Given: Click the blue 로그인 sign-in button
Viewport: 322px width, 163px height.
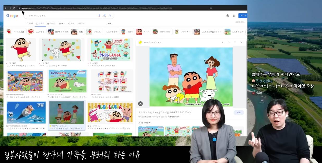Looking at the screenshot, I should tap(243, 16).
